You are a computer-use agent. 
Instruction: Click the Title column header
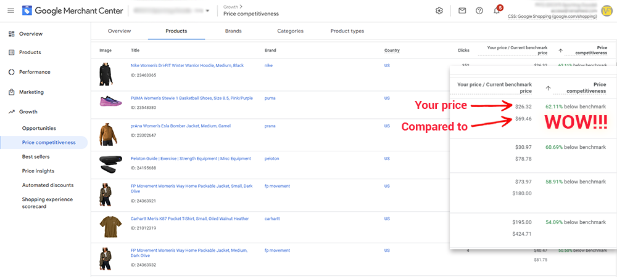(x=135, y=50)
